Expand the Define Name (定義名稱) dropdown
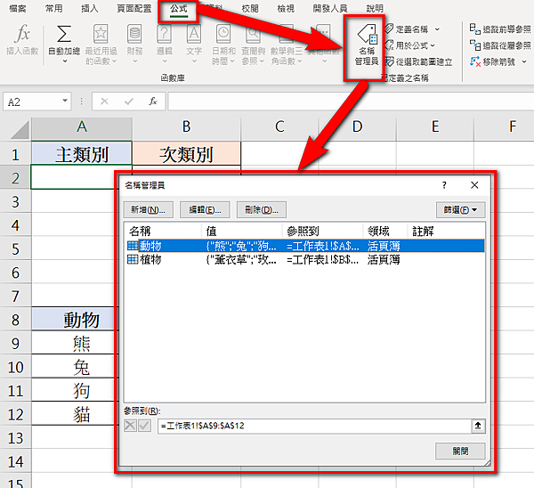This screenshot has width=534, height=488. tap(437, 29)
